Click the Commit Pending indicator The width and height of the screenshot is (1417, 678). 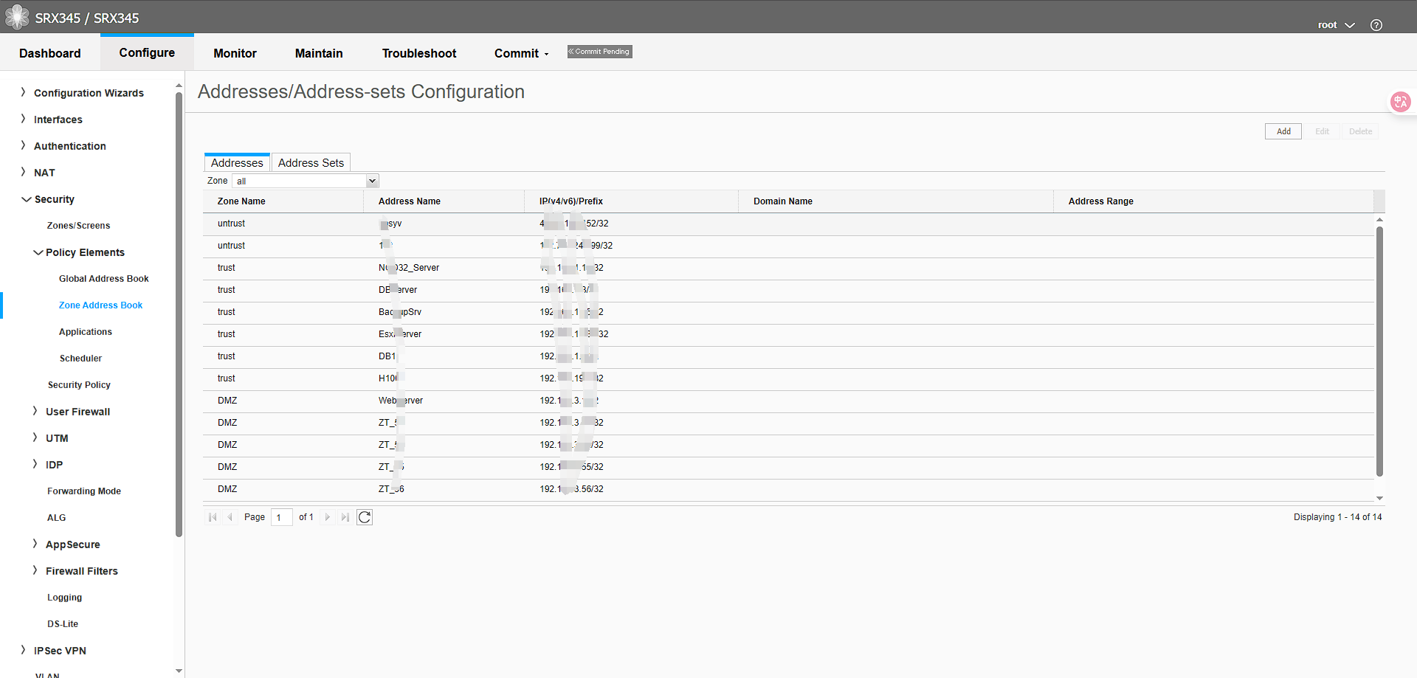[599, 52]
